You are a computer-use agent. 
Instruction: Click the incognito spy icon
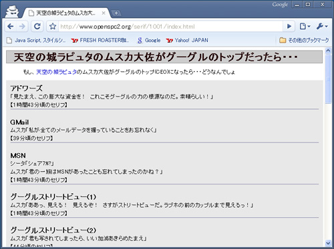pos(12,11)
